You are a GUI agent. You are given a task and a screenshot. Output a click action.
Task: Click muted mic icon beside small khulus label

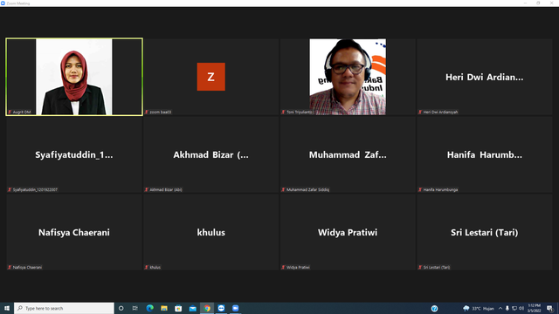coord(147,267)
